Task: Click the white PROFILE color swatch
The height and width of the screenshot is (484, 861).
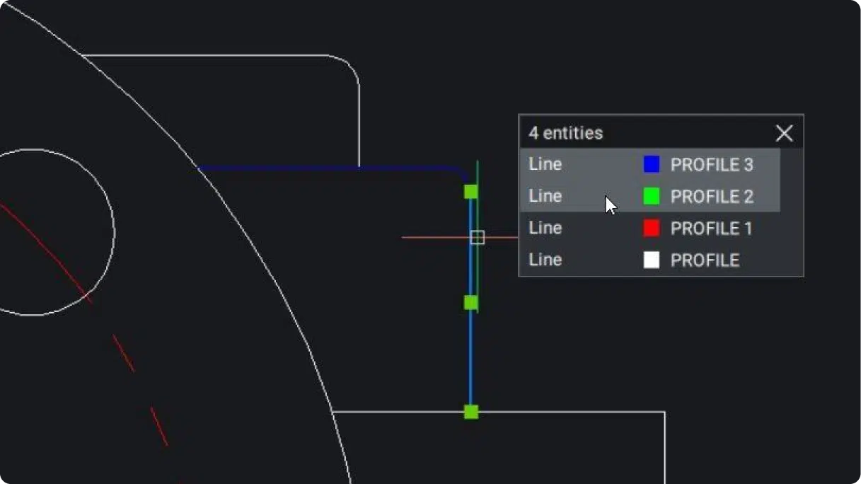Action: pyautogui.click(x=651, y=260)
